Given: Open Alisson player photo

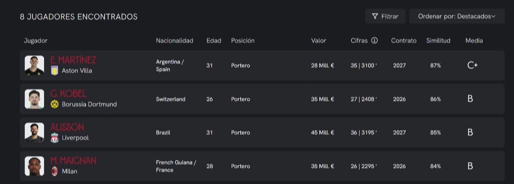Looking at the screenshot, I should tap(34, 132).
